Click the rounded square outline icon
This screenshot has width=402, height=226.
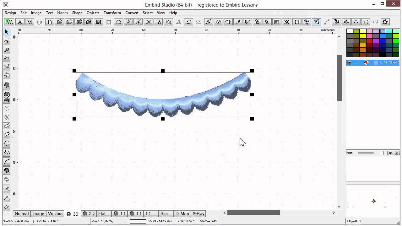point(296,22)
